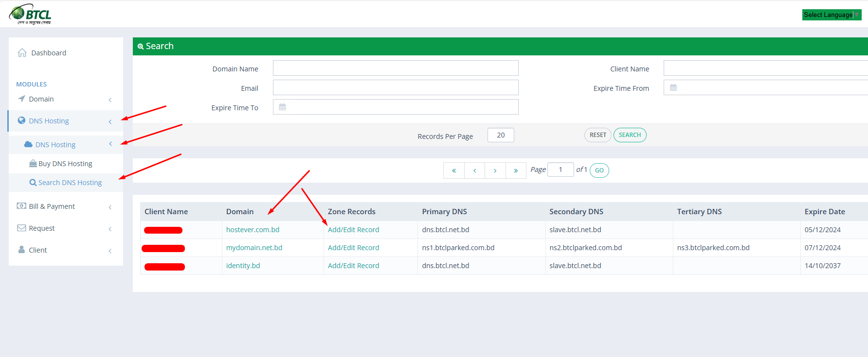Click the BTCL logo
The image size is (868, 357).
tap(30, 14)
